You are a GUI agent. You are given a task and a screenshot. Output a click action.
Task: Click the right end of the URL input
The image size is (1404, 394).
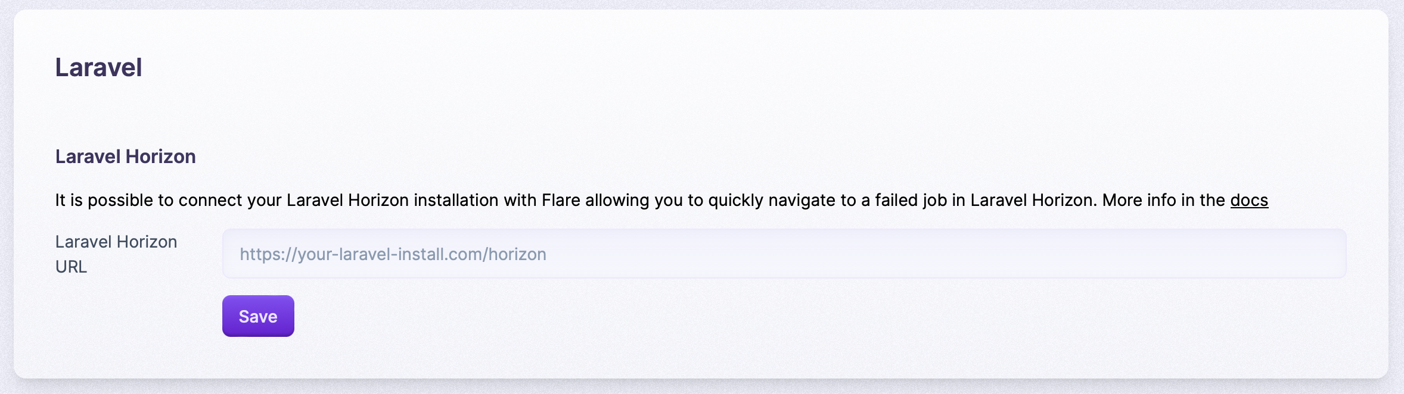pos(1311,254)
